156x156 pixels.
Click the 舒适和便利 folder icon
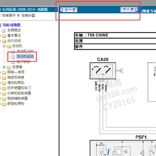click(4, 104)
